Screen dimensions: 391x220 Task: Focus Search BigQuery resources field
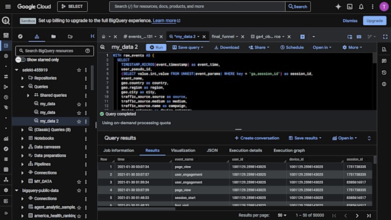[55, 51]
